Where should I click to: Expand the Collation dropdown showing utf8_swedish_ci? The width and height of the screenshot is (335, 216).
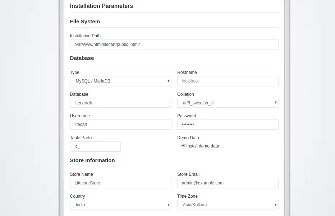tap(228, 103)
